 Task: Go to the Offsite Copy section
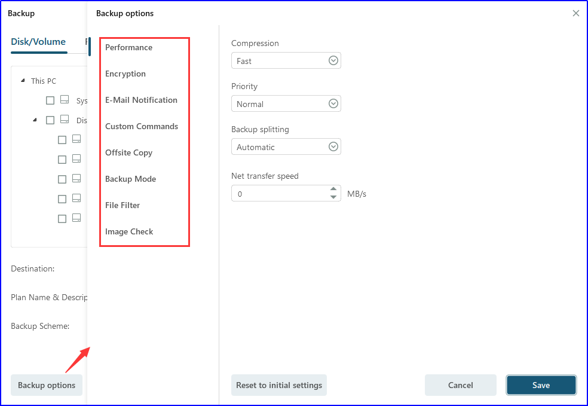pos(128,152)
